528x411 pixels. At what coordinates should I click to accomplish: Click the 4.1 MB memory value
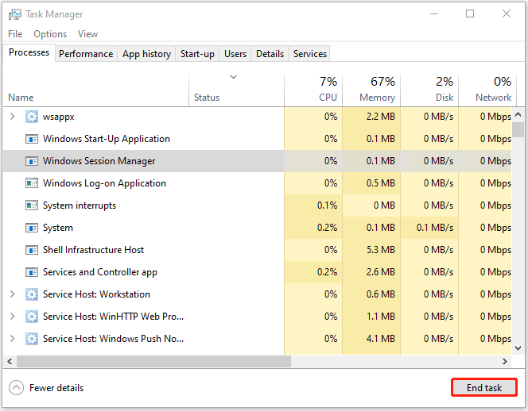click(x=381, y=339)
